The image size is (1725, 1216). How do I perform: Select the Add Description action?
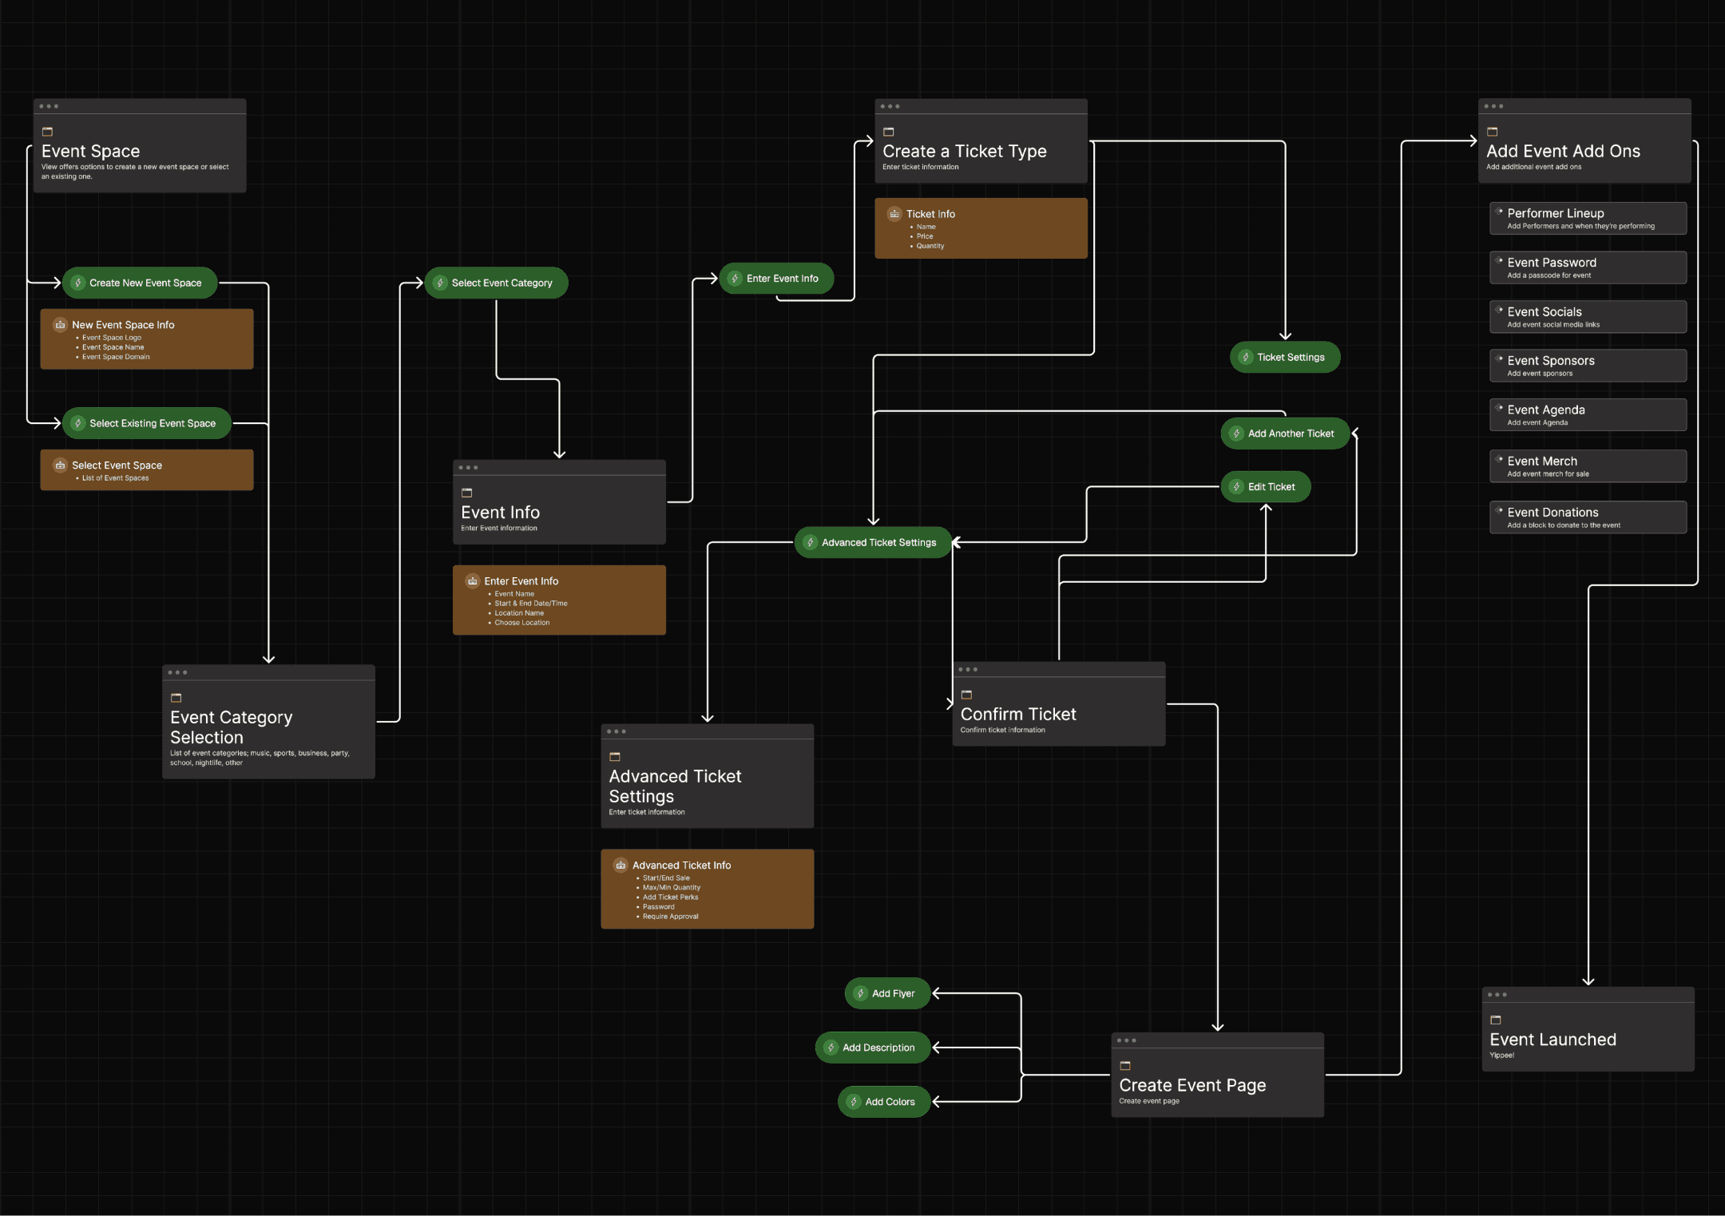click(872, 1047)
